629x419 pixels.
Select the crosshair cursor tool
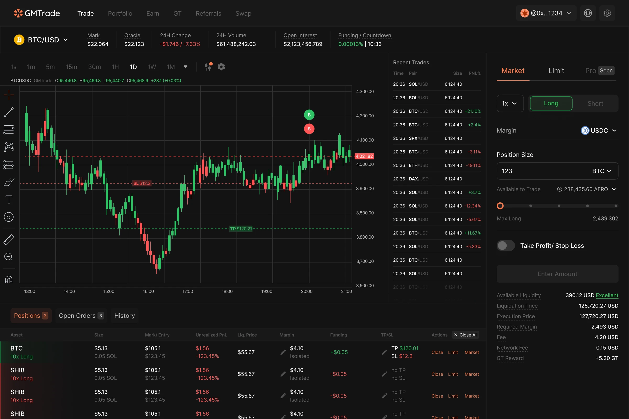point(9,95)
